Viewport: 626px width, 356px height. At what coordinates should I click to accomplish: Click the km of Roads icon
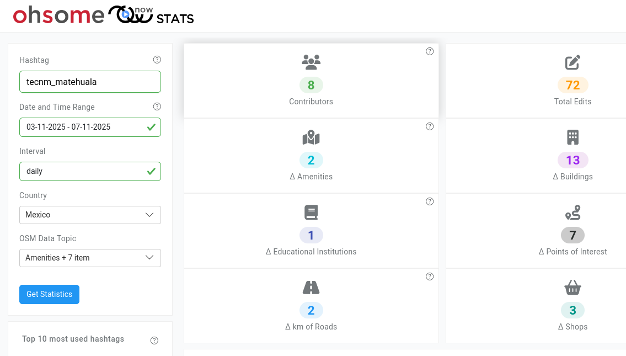311,288
